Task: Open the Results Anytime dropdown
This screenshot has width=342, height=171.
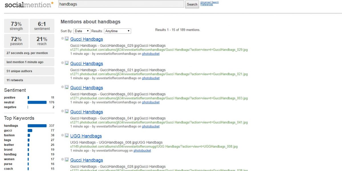Action: click(x=117, y=31)
